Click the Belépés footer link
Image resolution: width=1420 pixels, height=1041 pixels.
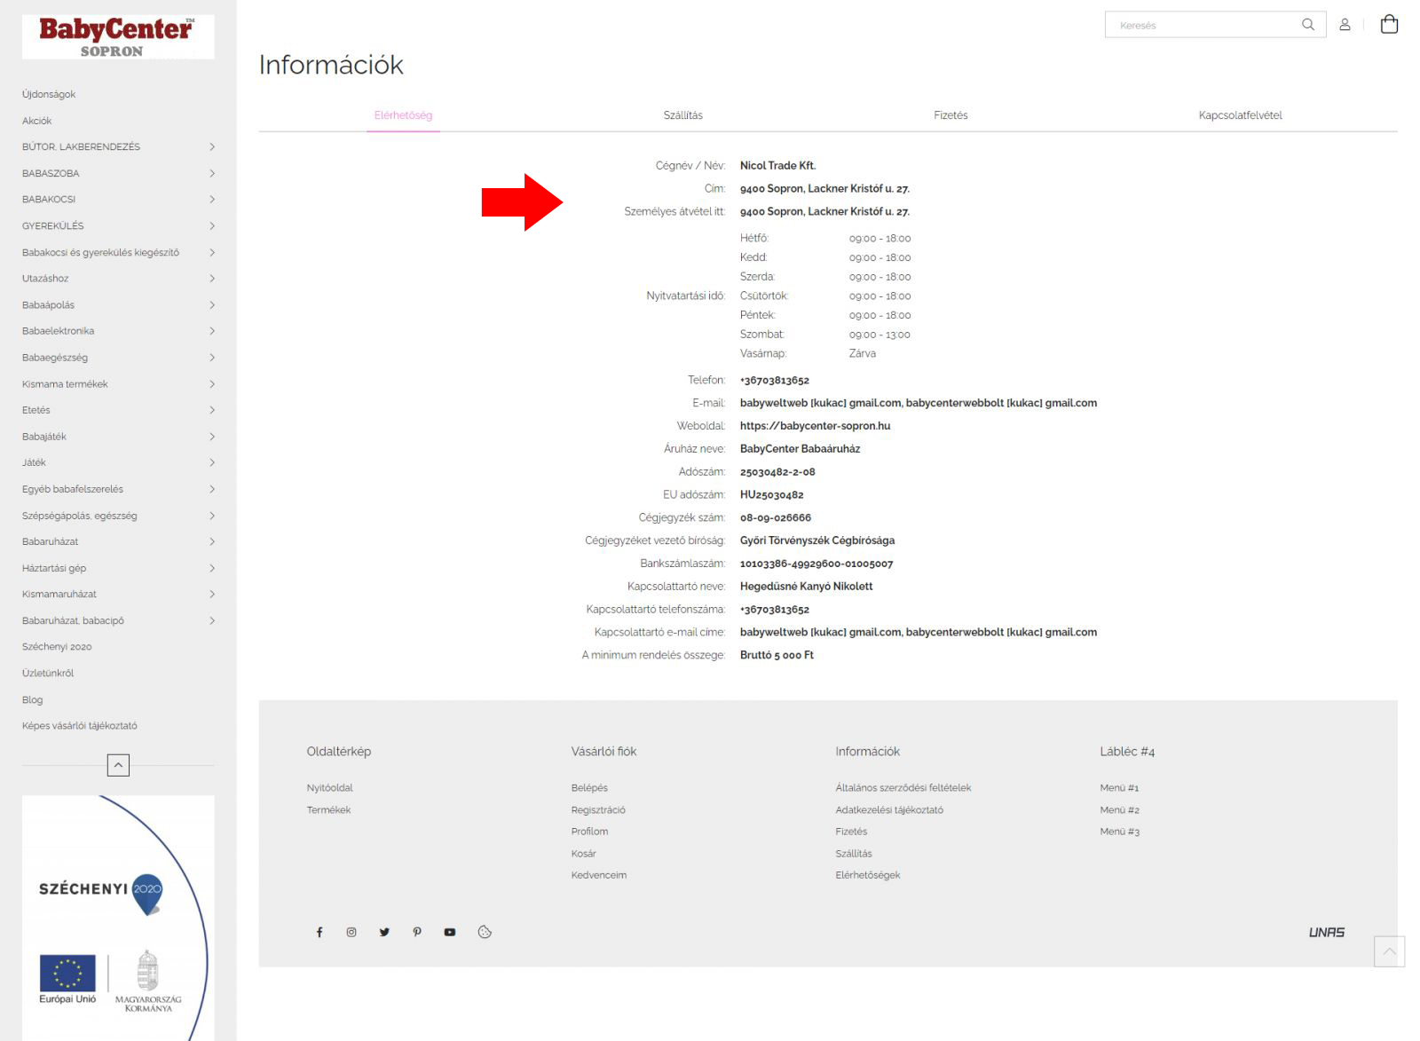589,788
